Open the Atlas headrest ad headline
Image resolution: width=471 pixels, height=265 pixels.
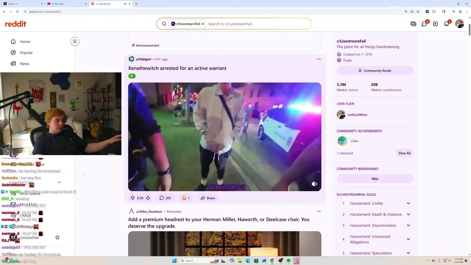click(x=219, y=223)
